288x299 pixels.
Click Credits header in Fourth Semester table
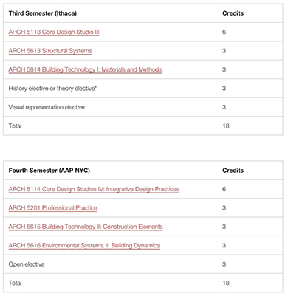233,171
